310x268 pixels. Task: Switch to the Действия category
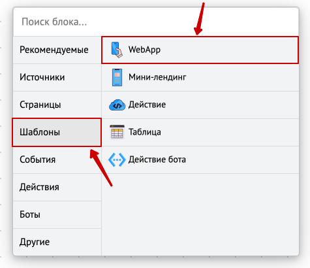point(57,187)
